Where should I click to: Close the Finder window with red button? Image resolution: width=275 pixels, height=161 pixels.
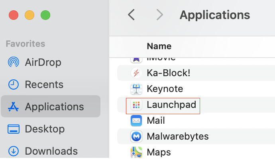[14, 15]
